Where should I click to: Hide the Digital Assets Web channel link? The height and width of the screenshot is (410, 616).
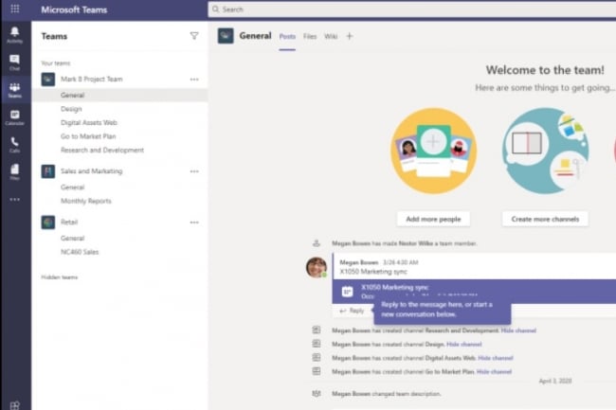coord(496,358)
